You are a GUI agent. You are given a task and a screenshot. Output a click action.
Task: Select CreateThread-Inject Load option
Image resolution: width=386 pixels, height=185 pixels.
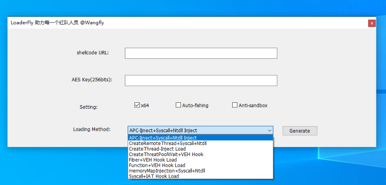click(x=201, y=149)
